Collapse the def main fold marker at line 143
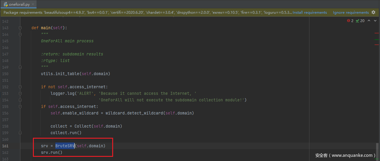Viewport: 380px width, 161px height. [20, 28]
